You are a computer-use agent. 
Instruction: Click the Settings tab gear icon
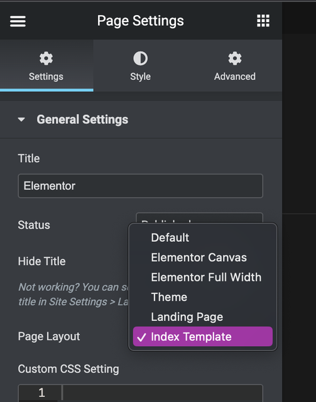click(x=46, y=58)
